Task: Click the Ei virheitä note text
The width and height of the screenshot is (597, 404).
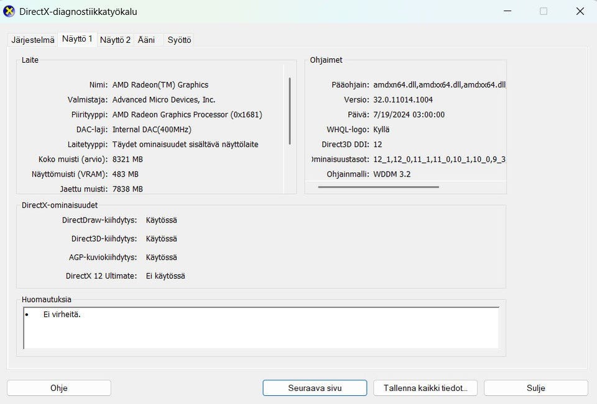Action: pos(62,314)
